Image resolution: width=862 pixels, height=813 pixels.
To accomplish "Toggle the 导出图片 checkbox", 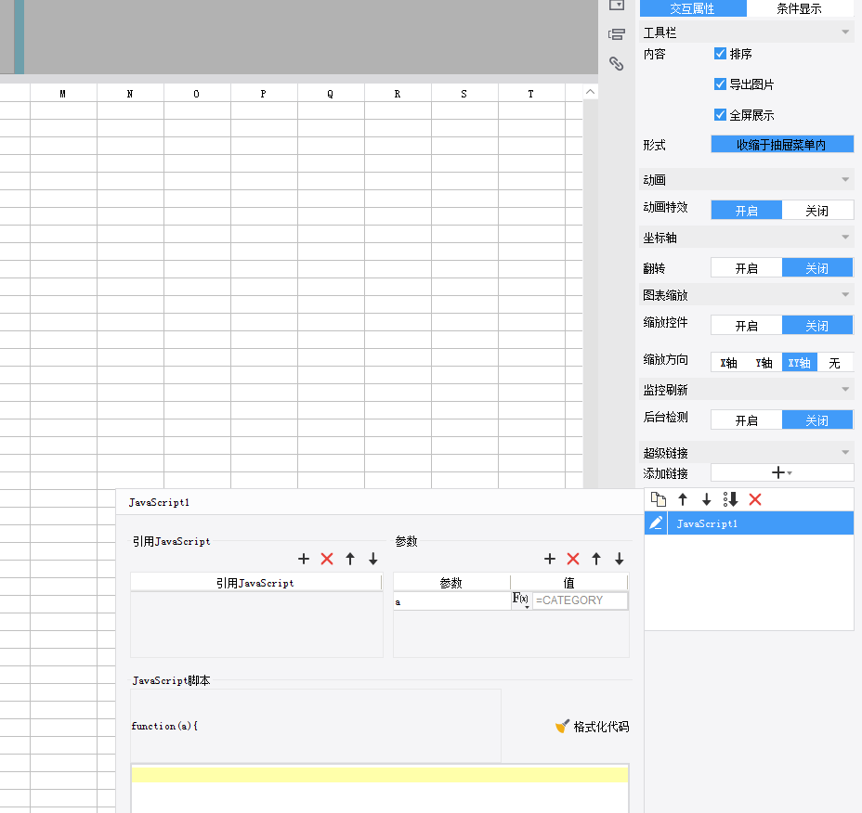I will [720, 84].
